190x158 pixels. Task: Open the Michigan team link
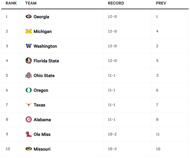click(43, 32)
